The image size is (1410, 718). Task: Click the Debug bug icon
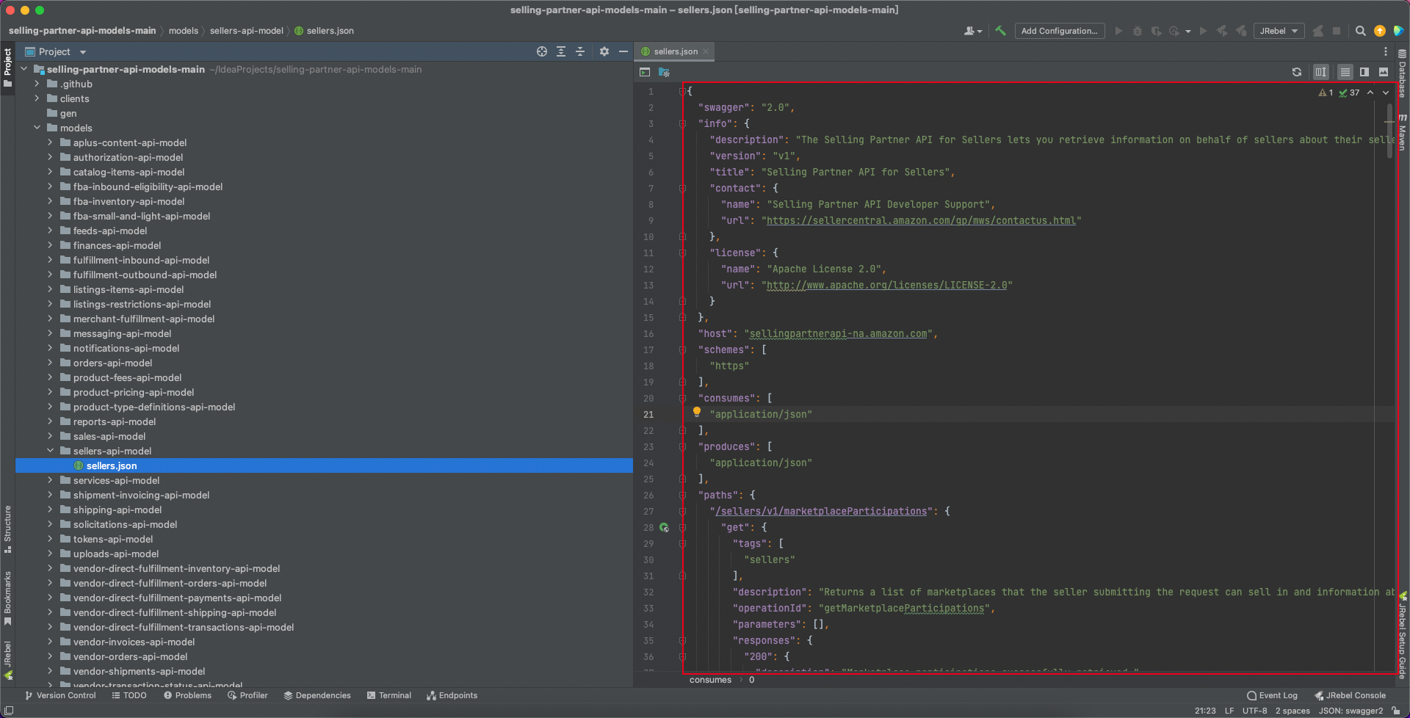coord(1138,31)
